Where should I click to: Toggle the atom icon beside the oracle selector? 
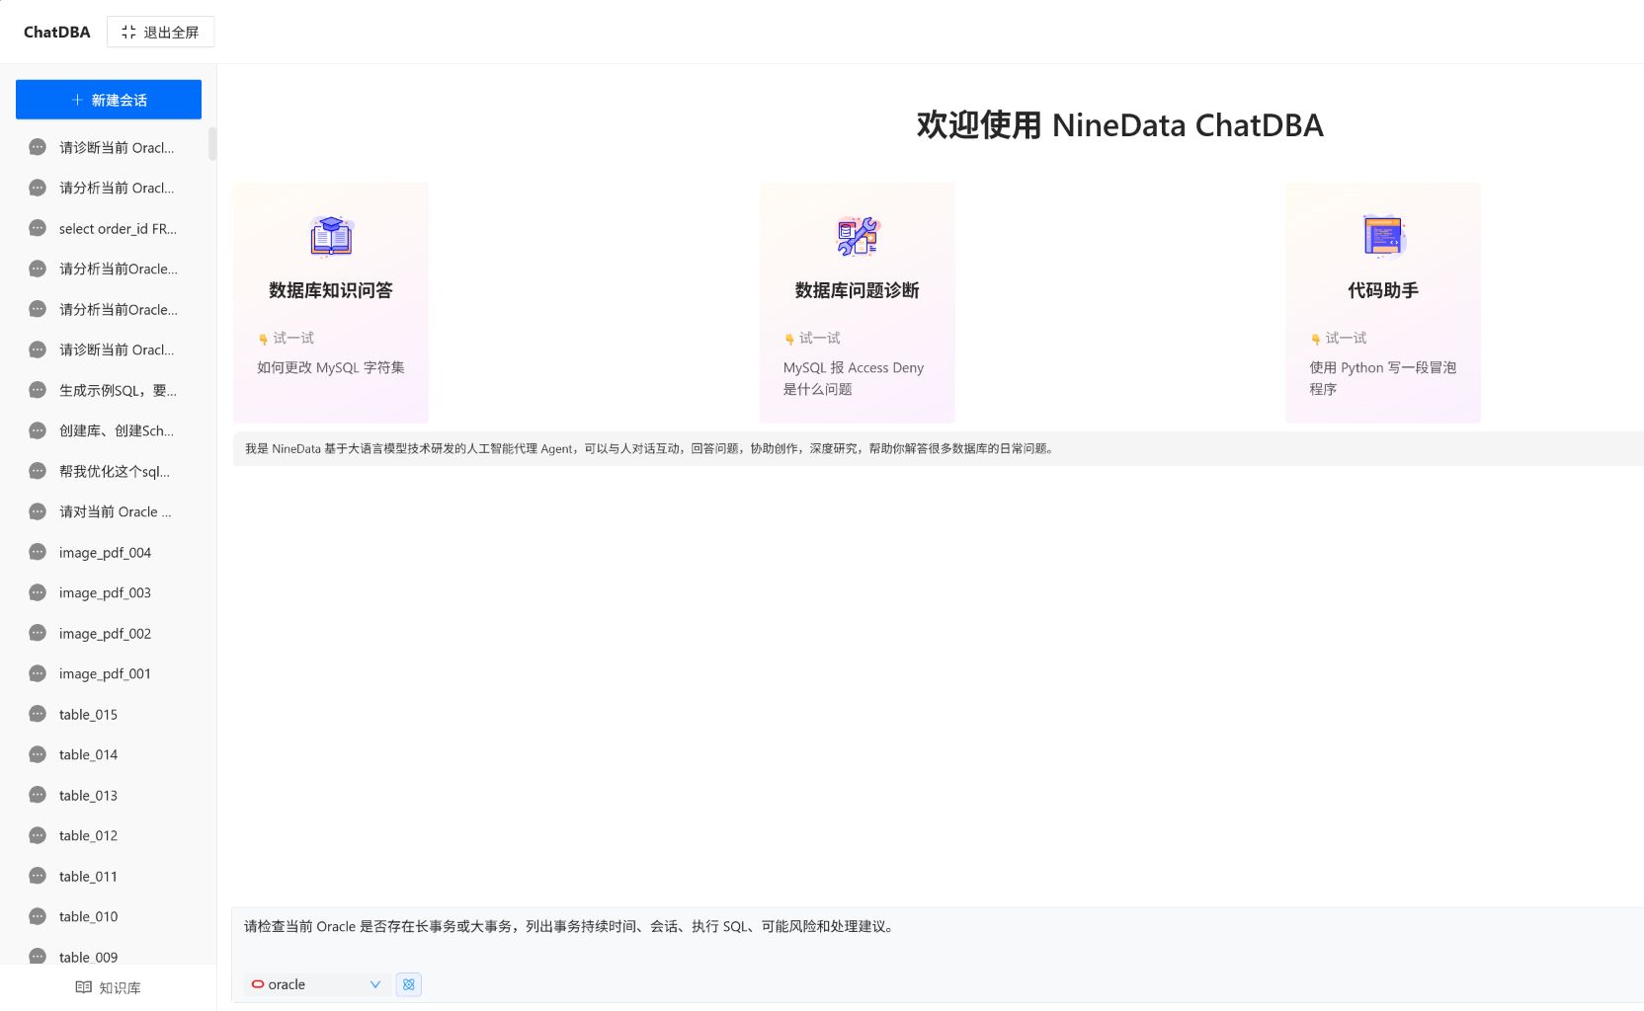point(409,984)
